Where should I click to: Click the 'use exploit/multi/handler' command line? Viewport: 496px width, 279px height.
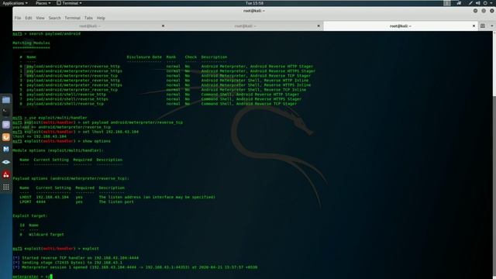(x=50, y=118)
